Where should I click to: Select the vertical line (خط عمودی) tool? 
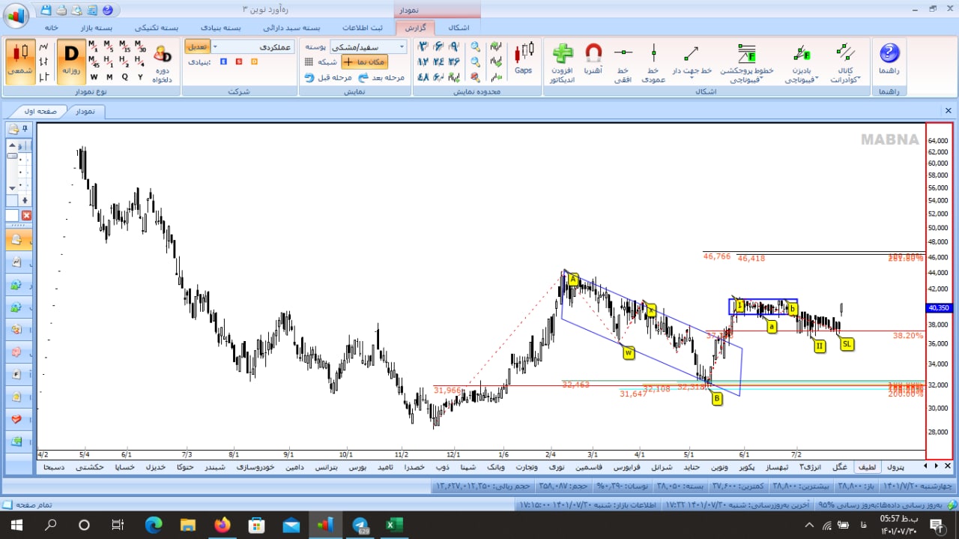[653, 63]
